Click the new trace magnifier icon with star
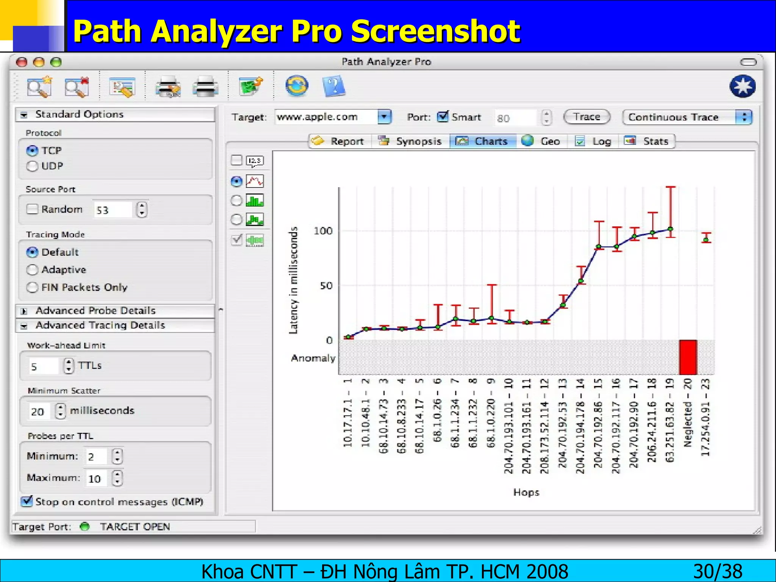This screenshot has height=582, width=776. (39, 87)
